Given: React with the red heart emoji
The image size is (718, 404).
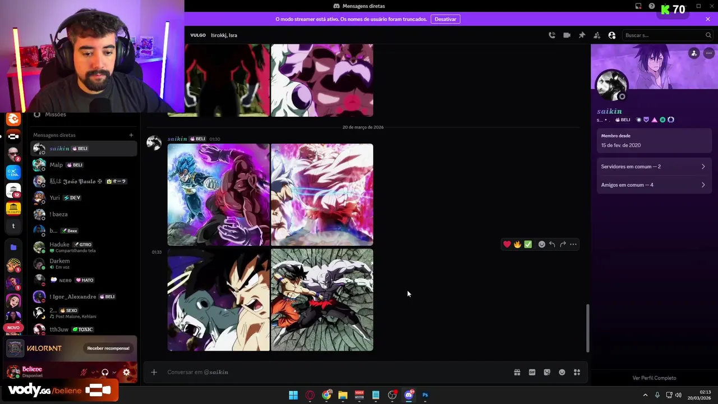Looking at the screenshot, I should tap(507, 244).
